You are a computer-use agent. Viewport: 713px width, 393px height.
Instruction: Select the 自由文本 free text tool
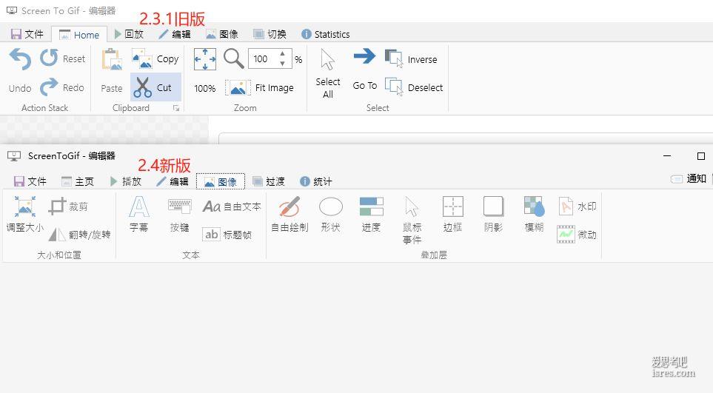pos(232,206)
